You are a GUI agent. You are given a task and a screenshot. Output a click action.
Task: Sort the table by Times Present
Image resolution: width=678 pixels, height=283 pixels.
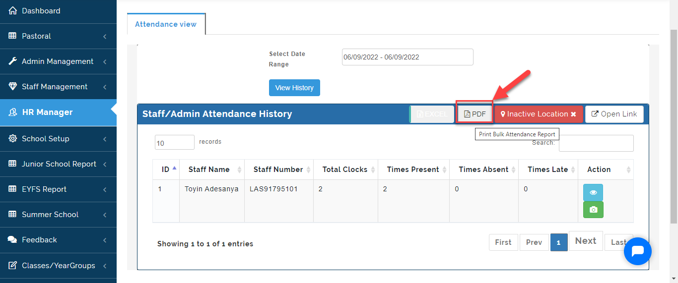[413, 169]
